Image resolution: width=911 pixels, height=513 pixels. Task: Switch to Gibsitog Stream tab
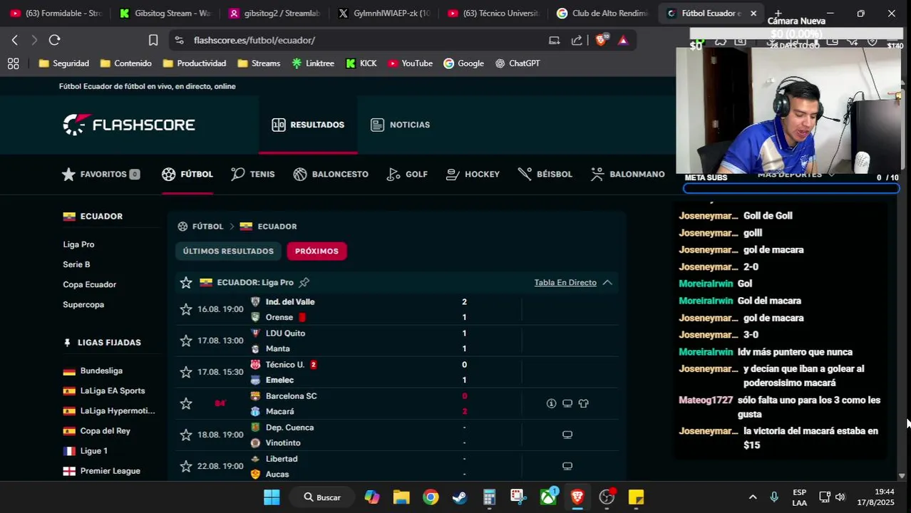166,13
